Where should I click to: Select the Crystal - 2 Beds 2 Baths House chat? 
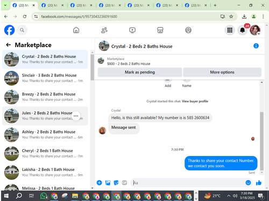point(45,59)
